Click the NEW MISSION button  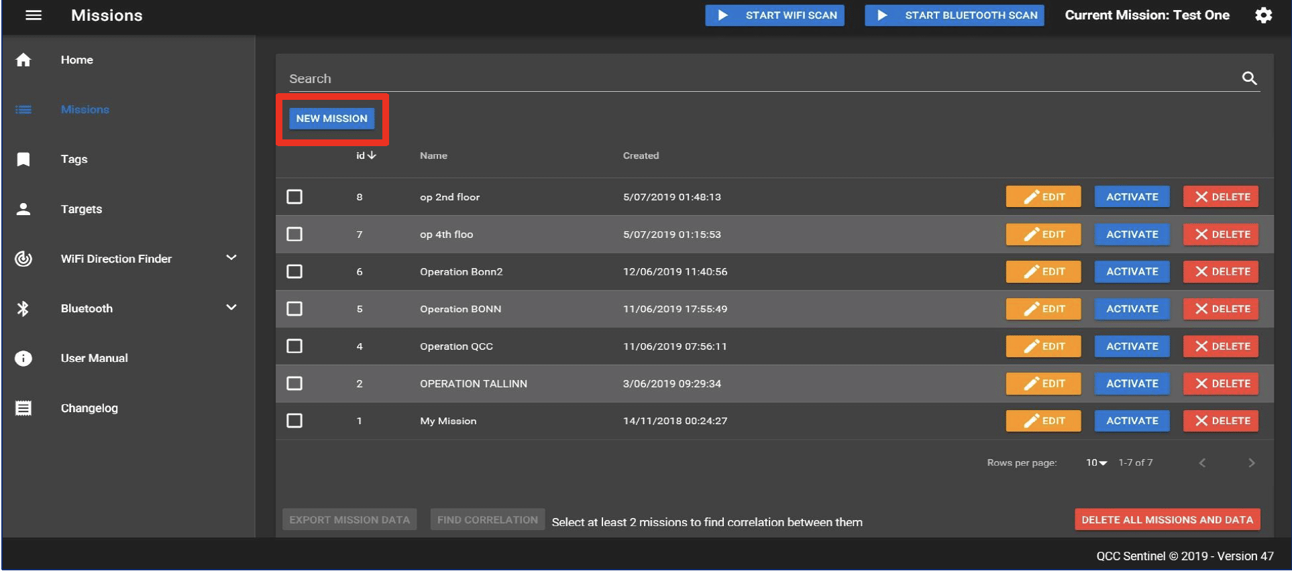[332, 119]
